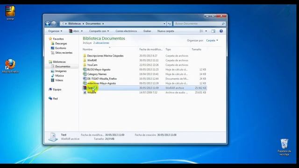Viewport: 299px width, 168px height.
Task: Click the Explorer forward arrow button
Action: point(54,24)
